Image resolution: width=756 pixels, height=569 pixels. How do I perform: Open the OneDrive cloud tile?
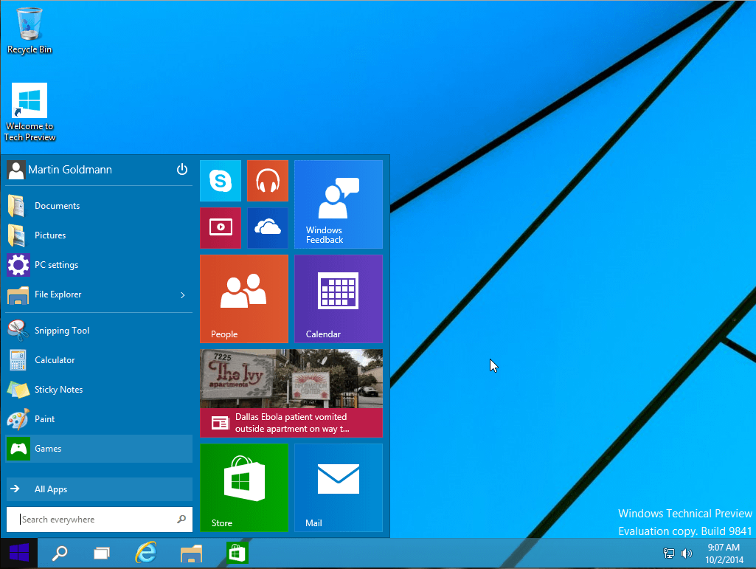click(267, 228)
